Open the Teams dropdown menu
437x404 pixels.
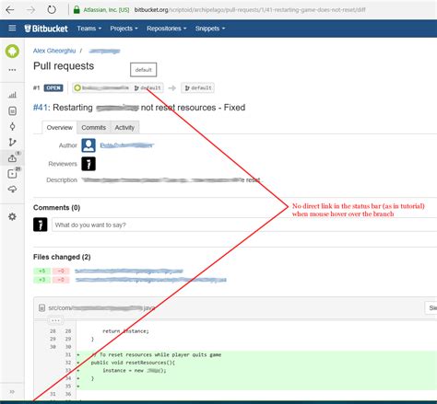coord(89,29)
